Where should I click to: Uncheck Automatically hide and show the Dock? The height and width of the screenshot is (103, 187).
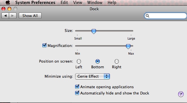[x=77, y=93]
